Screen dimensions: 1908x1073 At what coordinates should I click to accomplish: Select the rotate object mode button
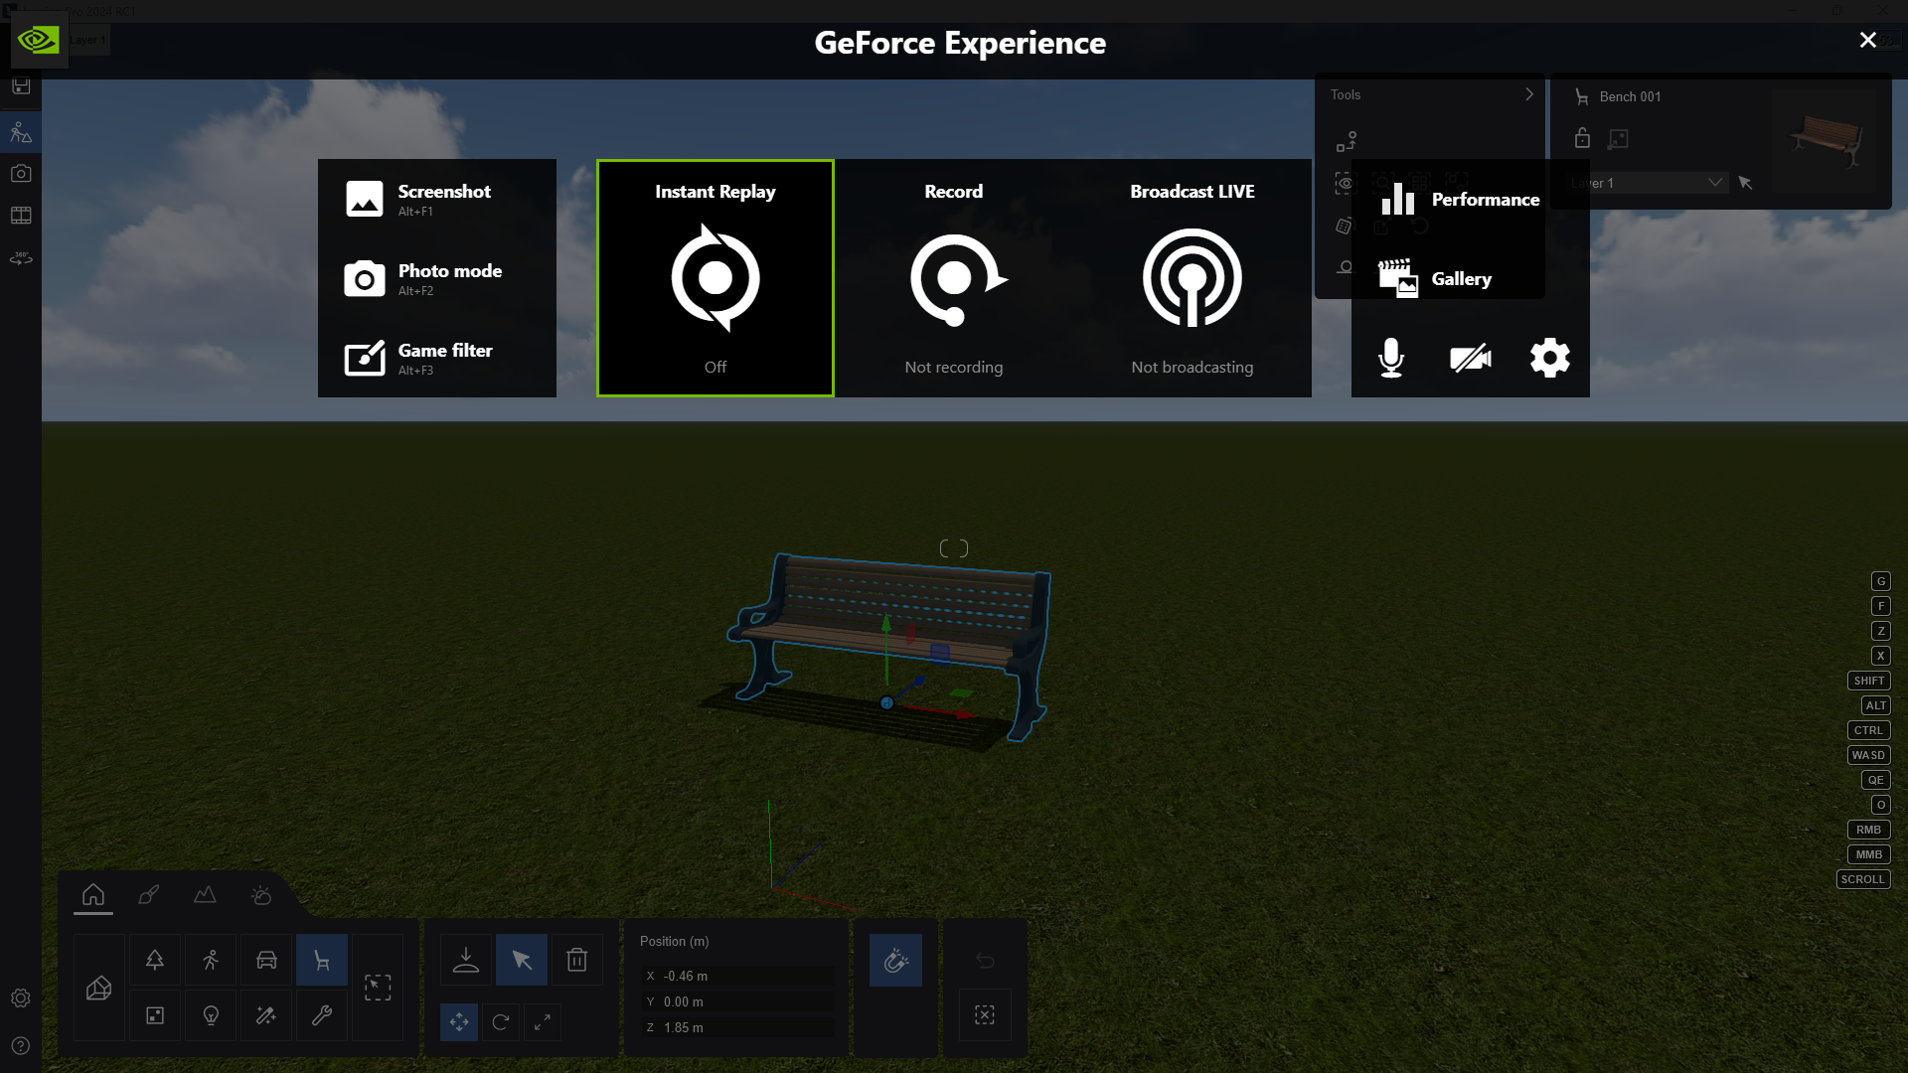[x=501, y=1021]
